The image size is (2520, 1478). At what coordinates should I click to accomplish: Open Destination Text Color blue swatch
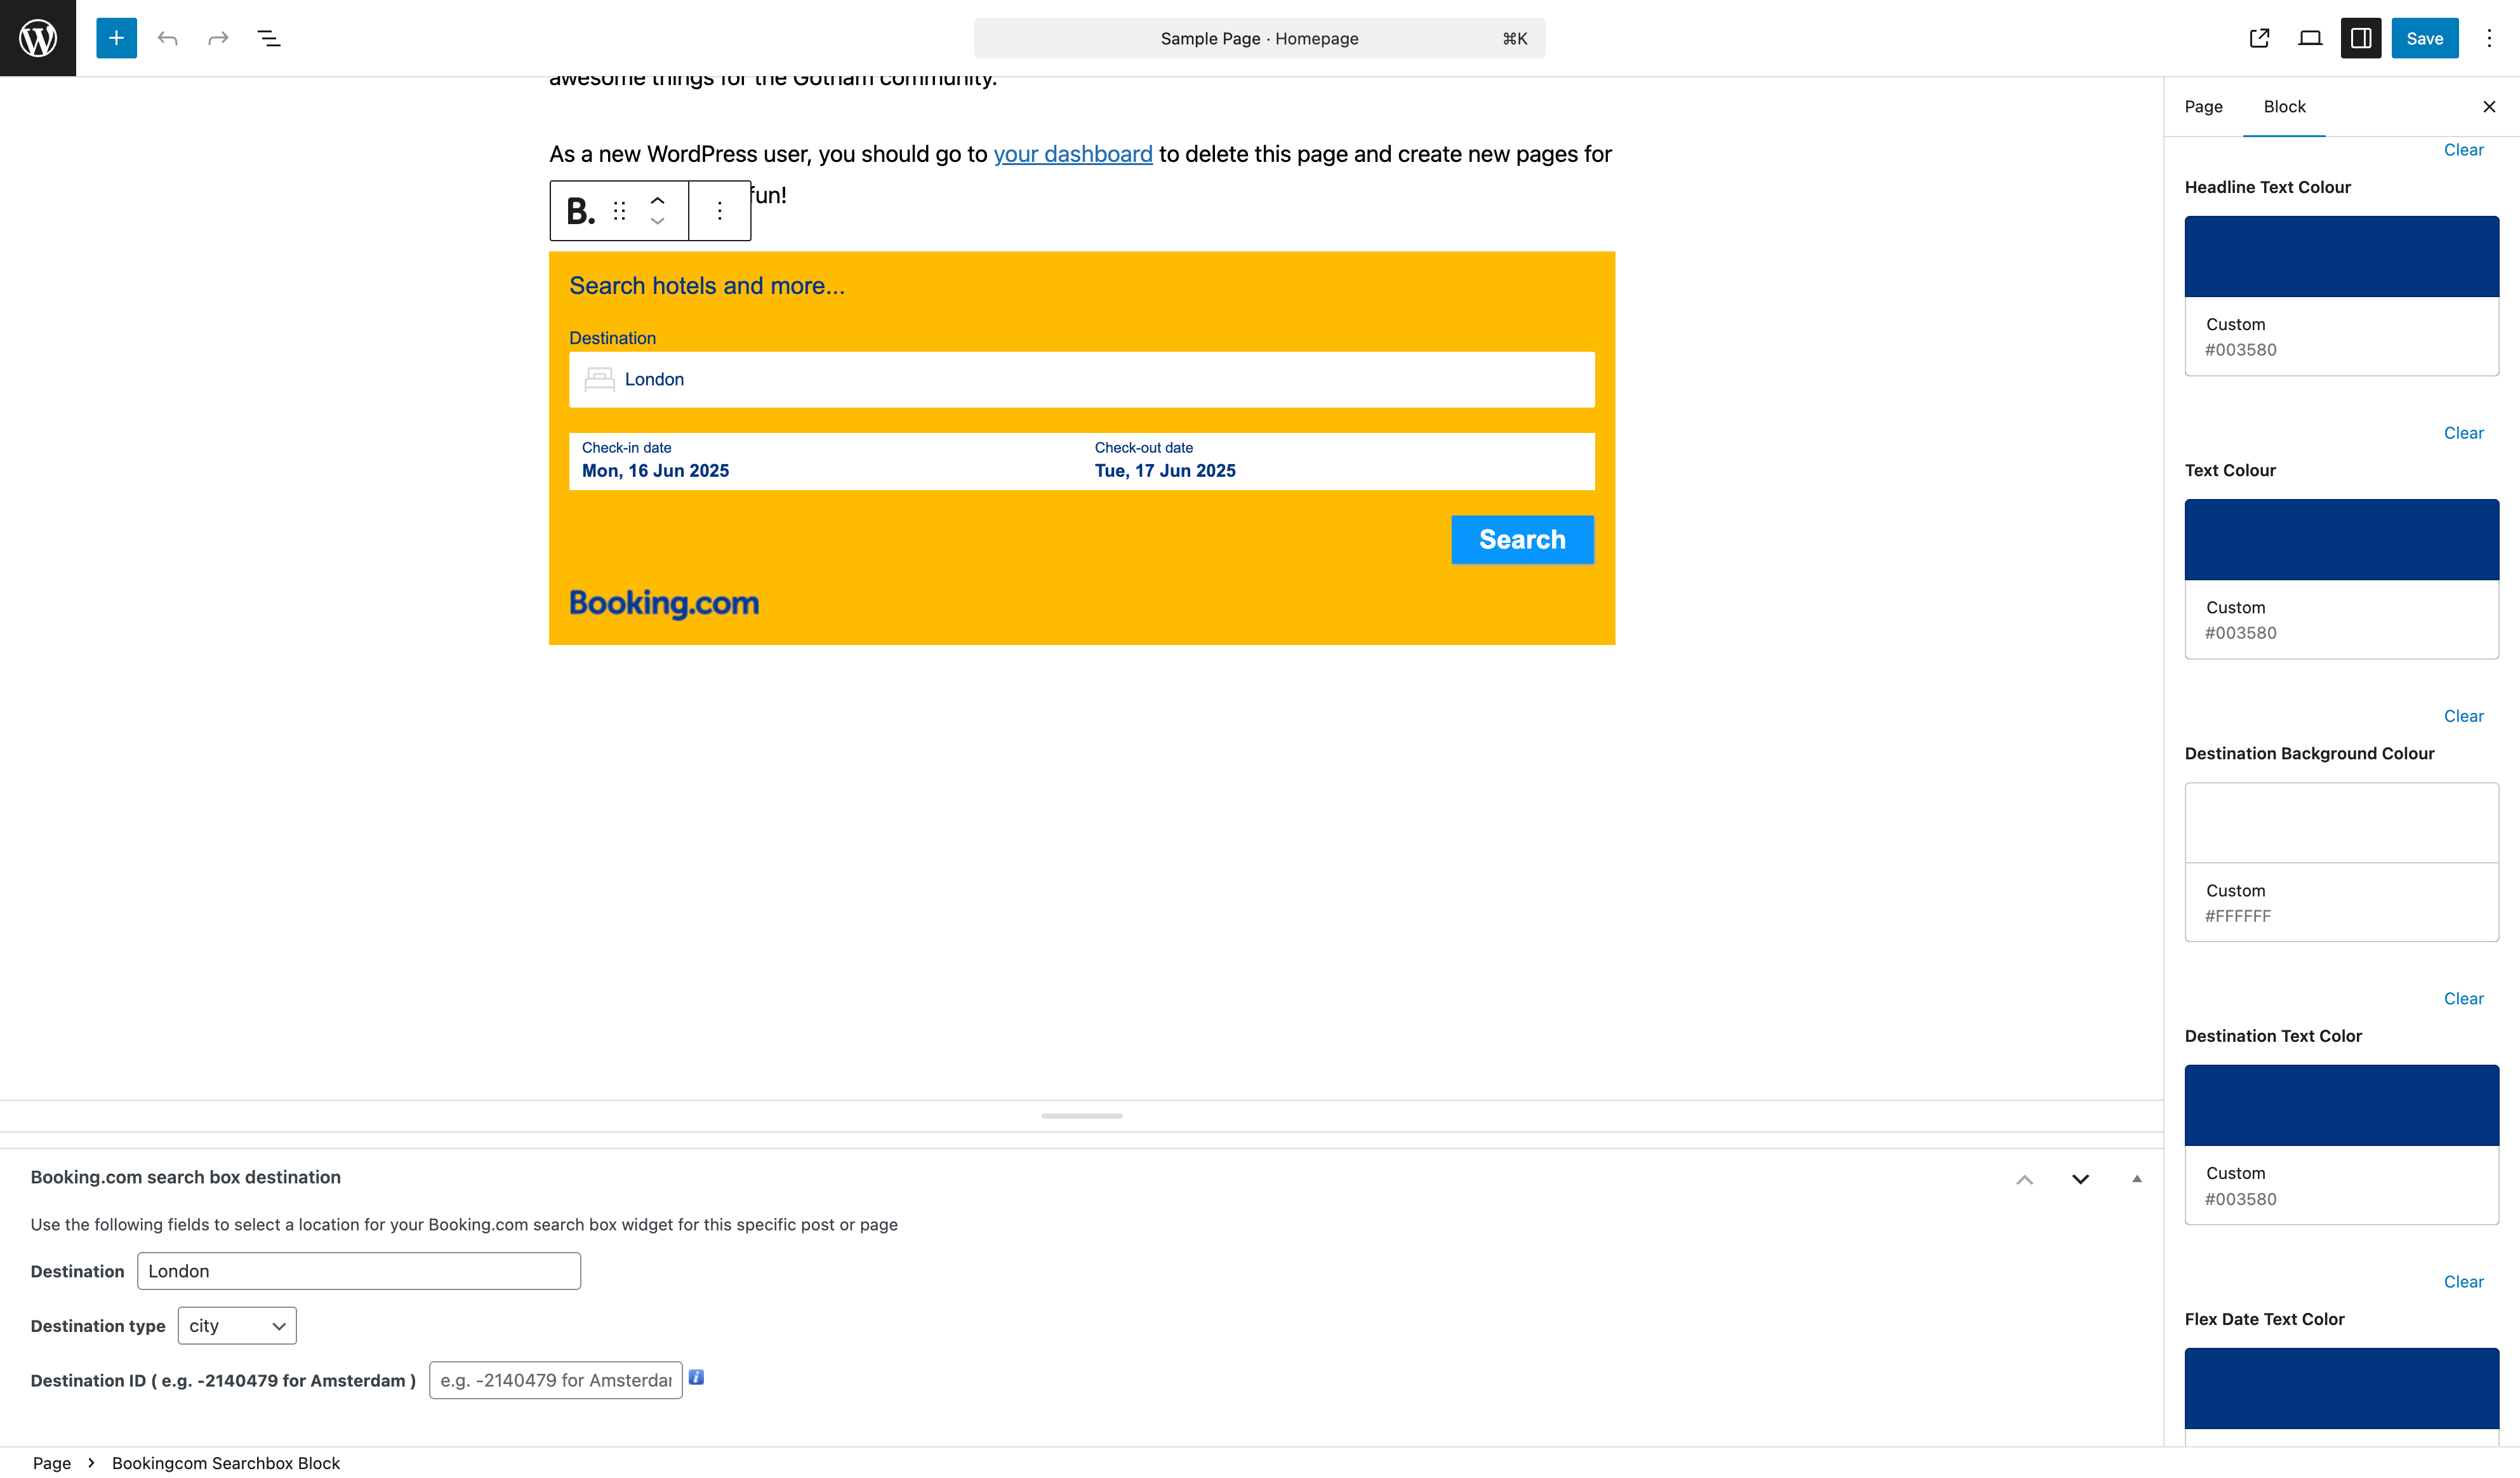2341,1105
